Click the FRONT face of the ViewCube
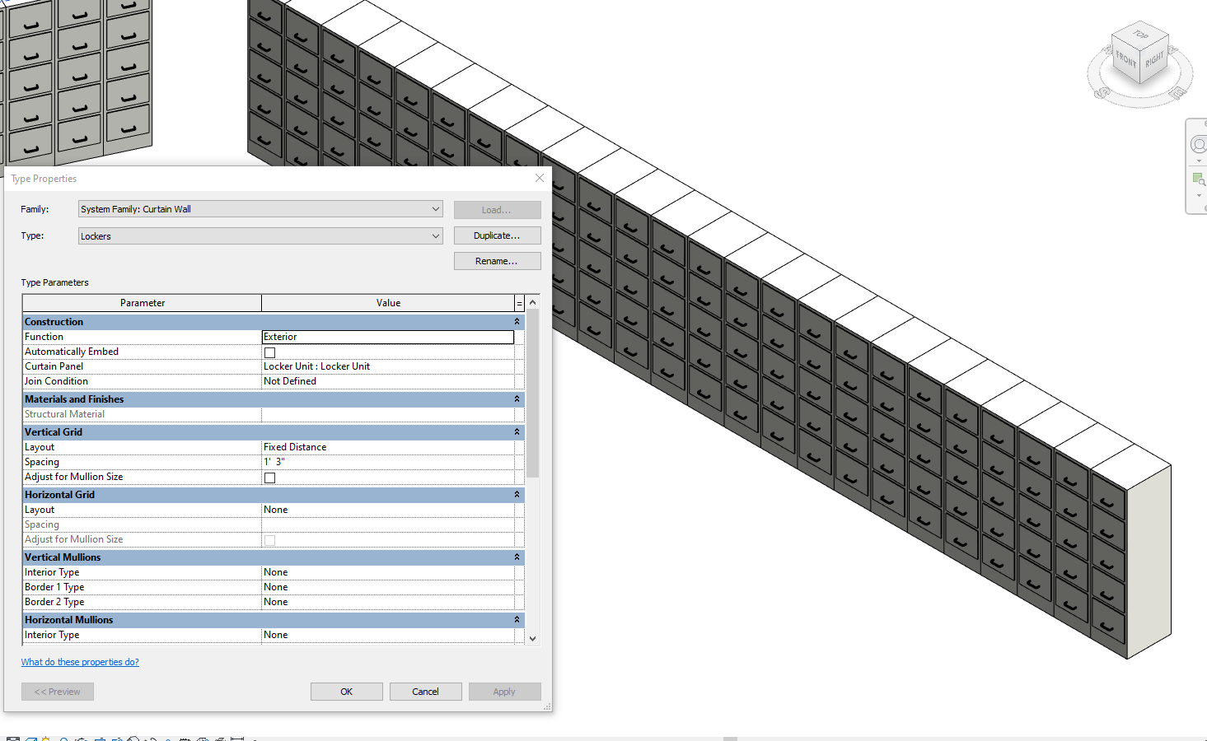 click(1126, 58)
